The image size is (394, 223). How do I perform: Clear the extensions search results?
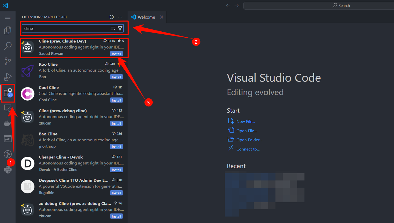click(113, 28)
